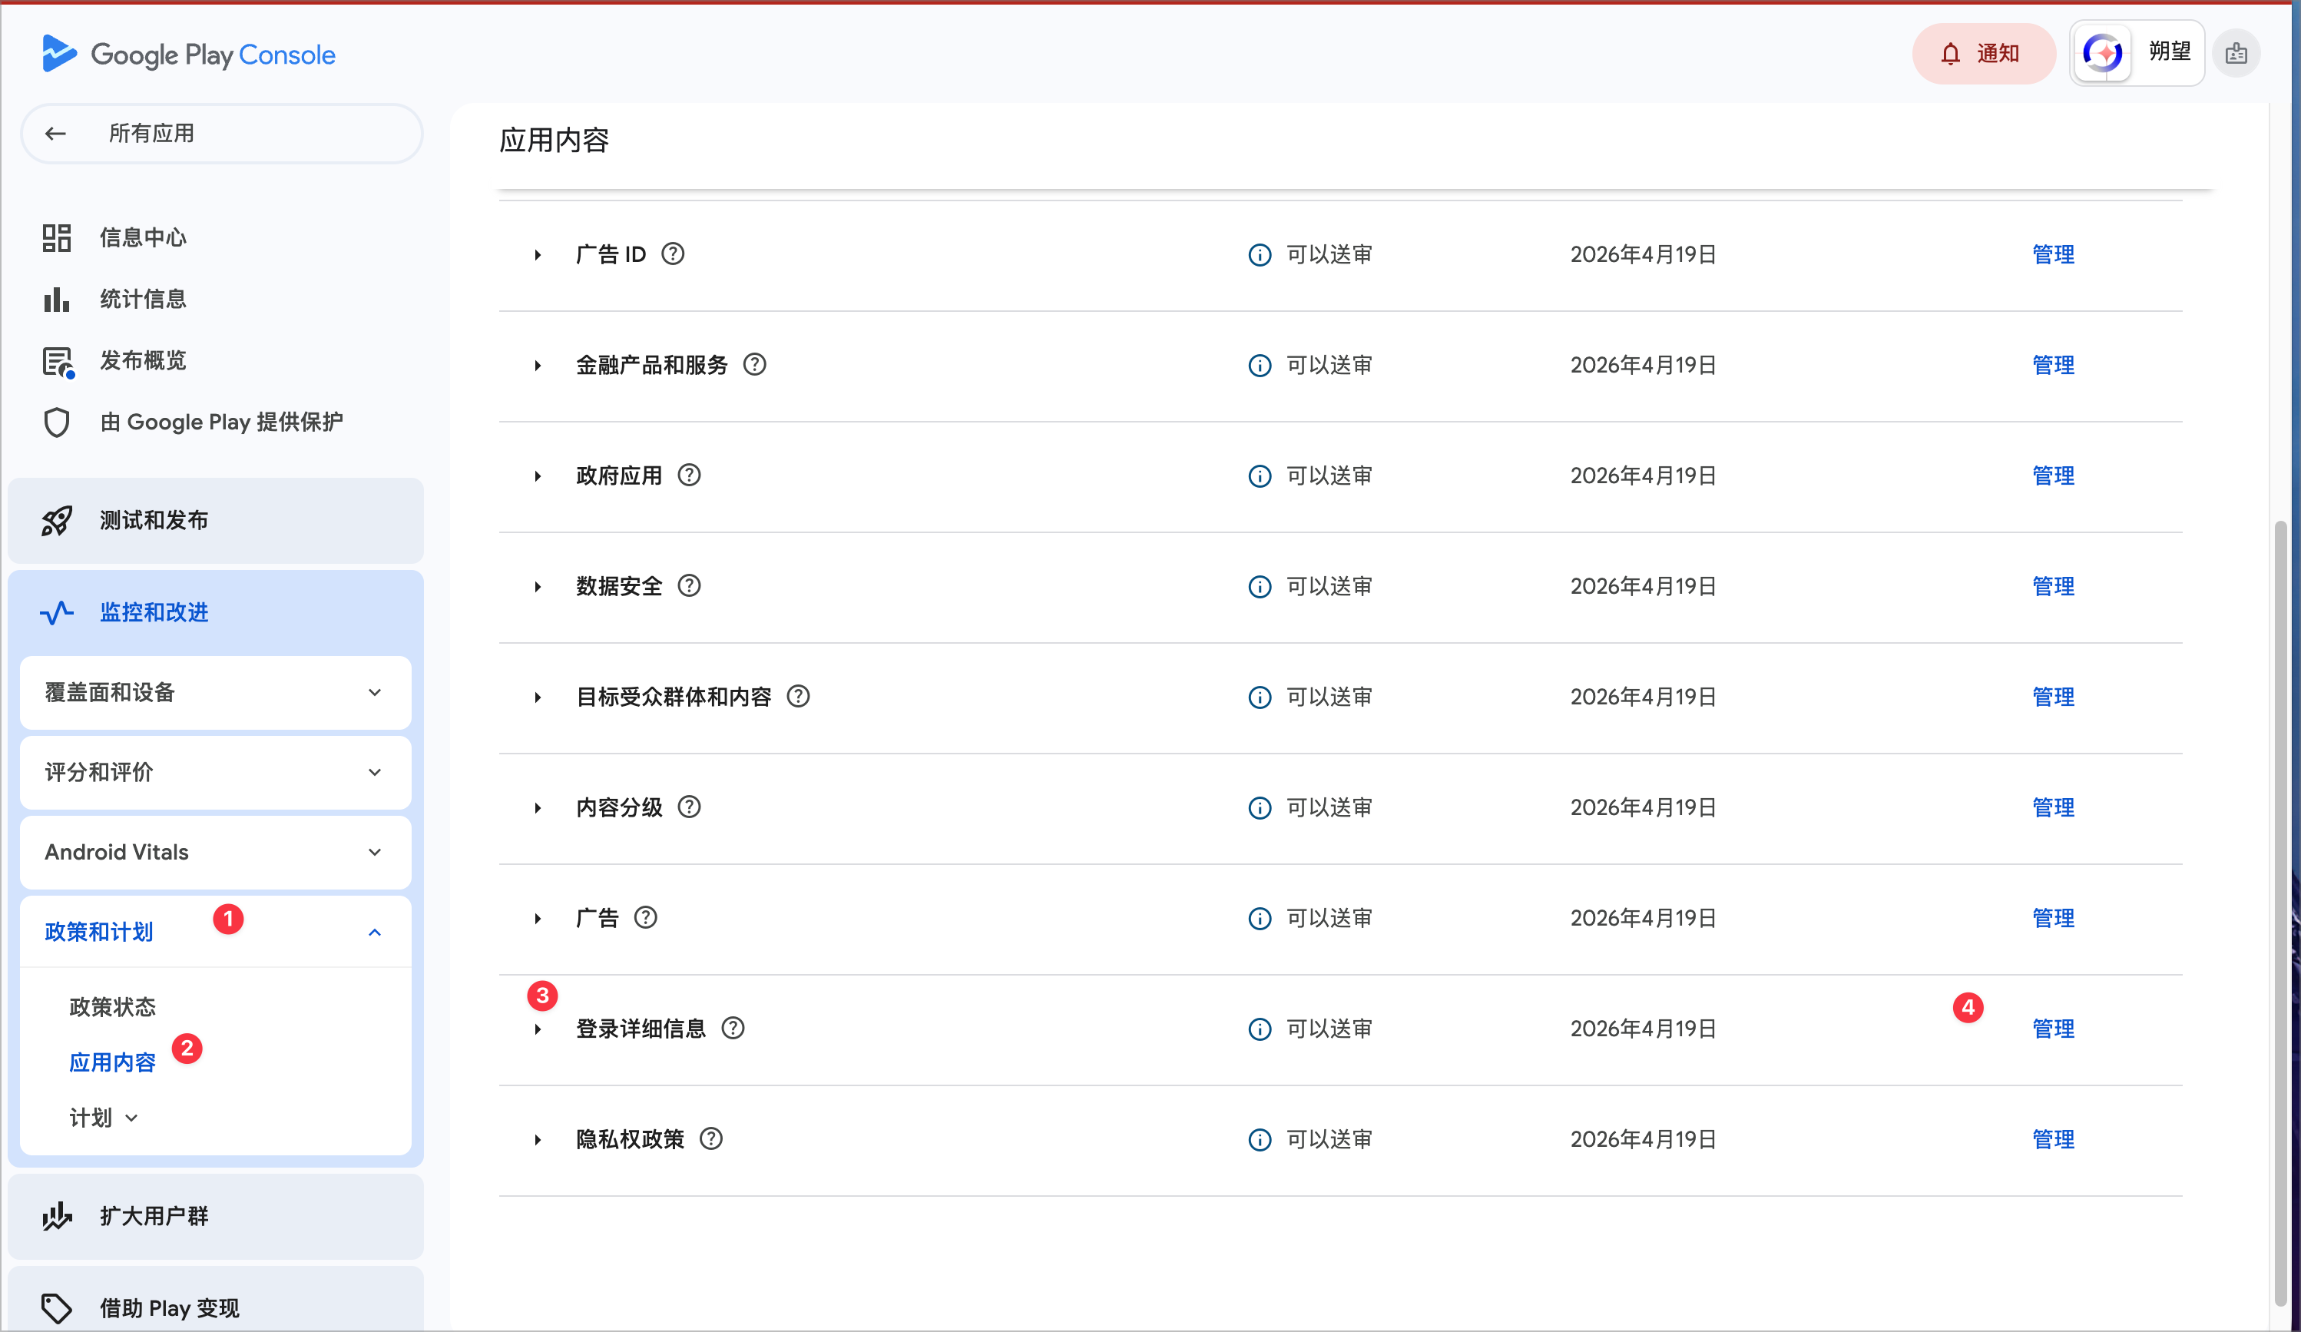Click the back arrow beside 所有应用
This screenshot has width=2301, height=1332.
point(56,134)
